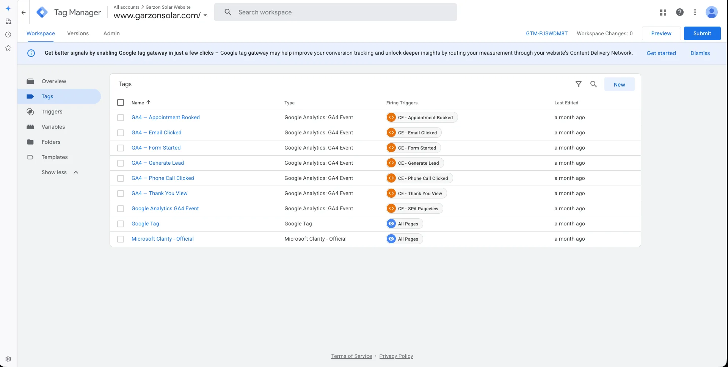Screen dimensions: 728x367
Task: Open the CE - SPA Pageview trigger chip
Action: coord(414,209)
